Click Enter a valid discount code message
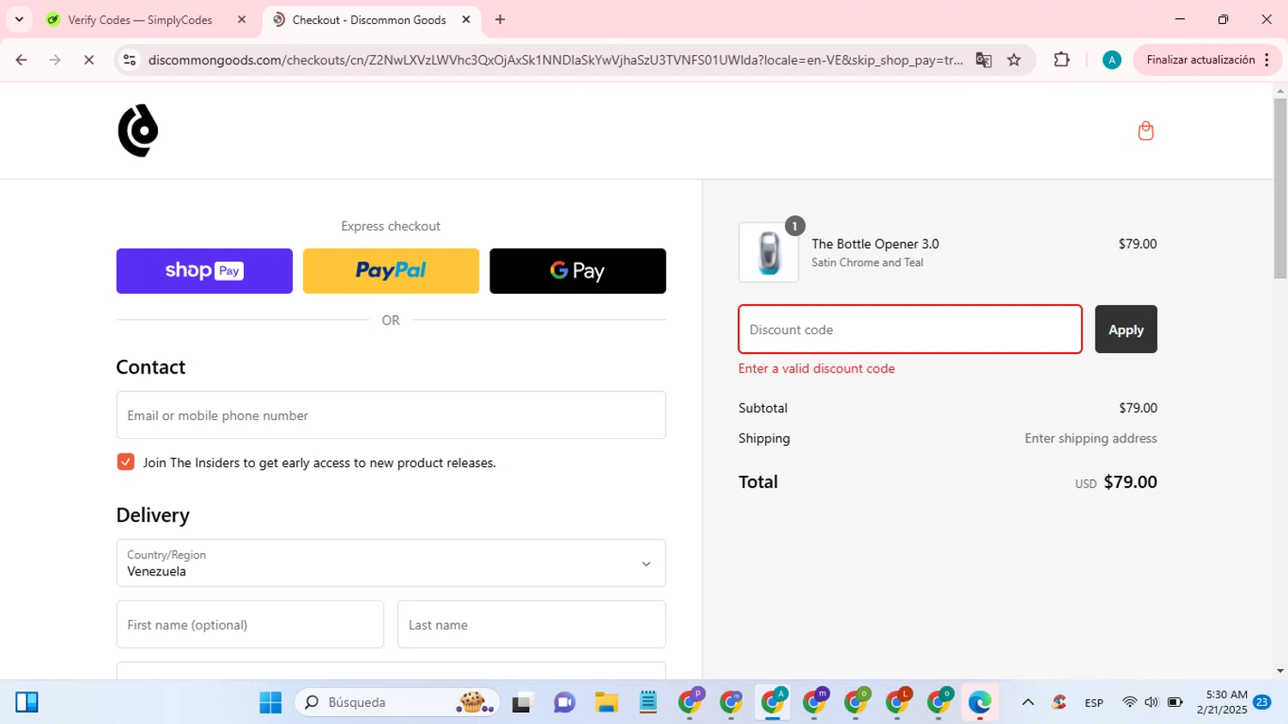This screenshot has height=724, width=1288. [817, 368]
